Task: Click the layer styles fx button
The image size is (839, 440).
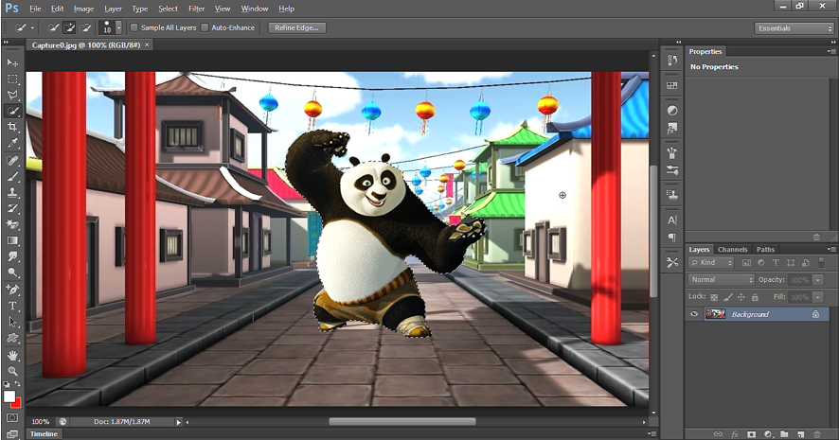Action: tap(735, 434)
